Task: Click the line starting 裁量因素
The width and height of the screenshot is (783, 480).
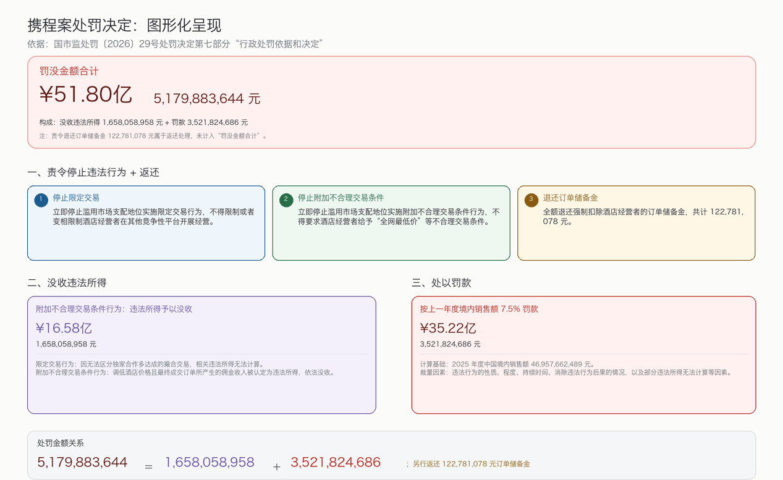Action: pos(577,373)
